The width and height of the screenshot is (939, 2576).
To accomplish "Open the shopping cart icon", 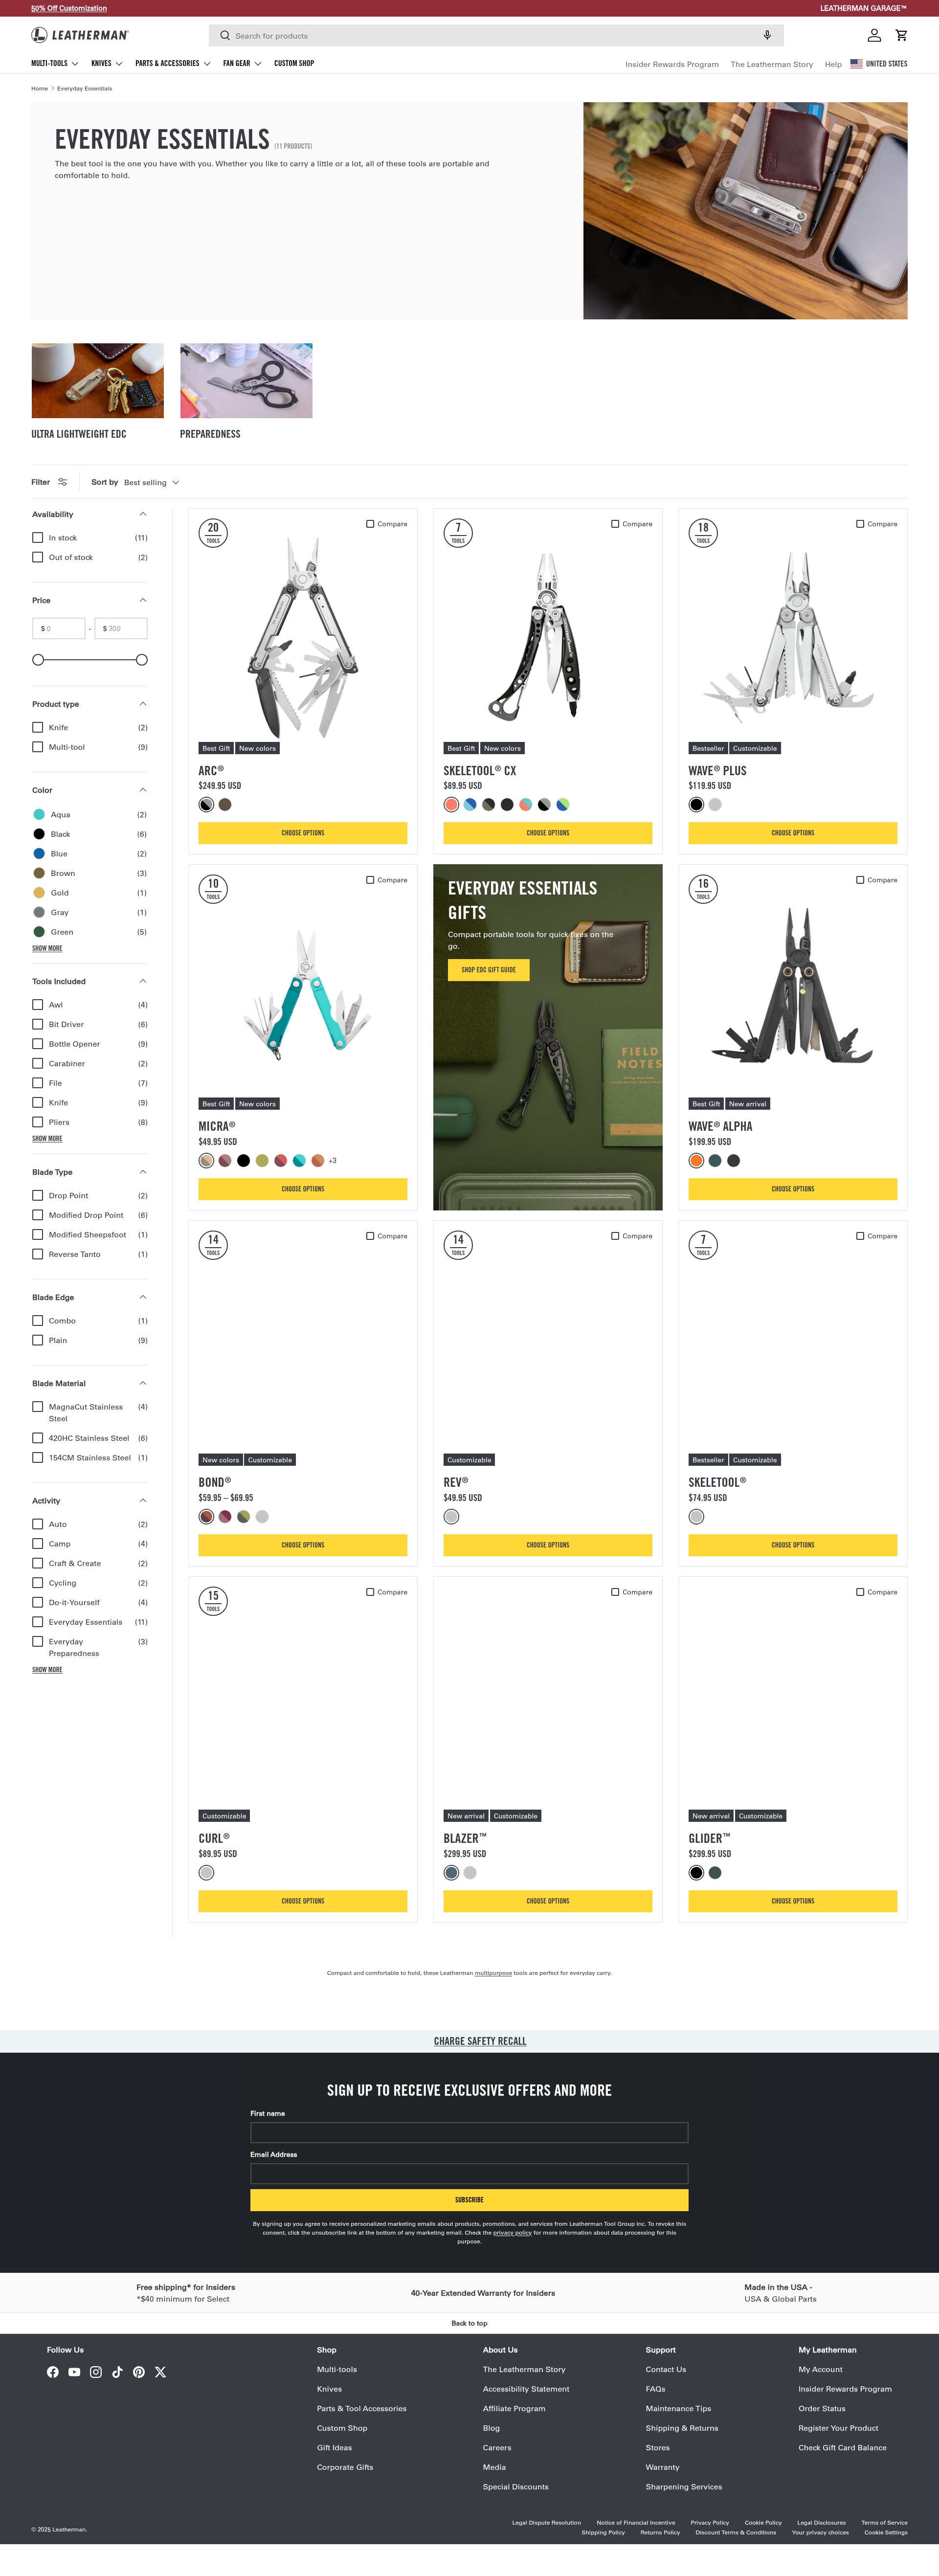I will tap(901, 35).
